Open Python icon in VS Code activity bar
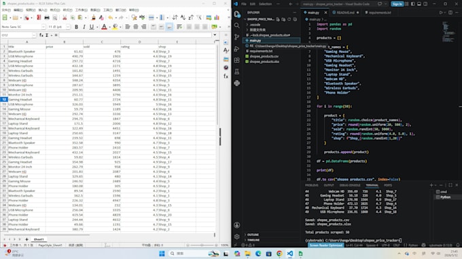Screen dimensions: 462x259 pos(237,83)
